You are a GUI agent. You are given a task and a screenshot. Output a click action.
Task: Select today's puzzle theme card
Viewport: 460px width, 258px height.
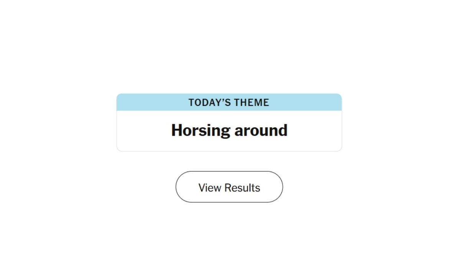click(229, 122)
